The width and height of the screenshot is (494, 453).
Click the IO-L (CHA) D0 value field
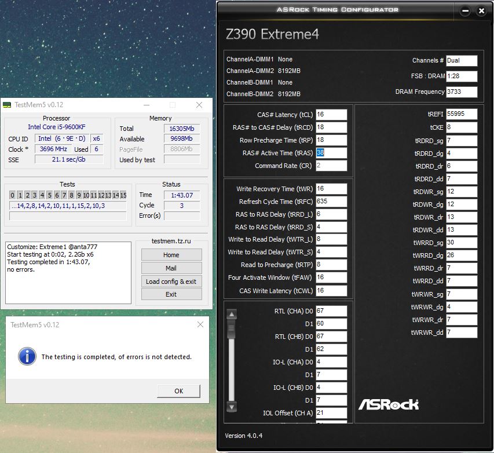point(331,362)
